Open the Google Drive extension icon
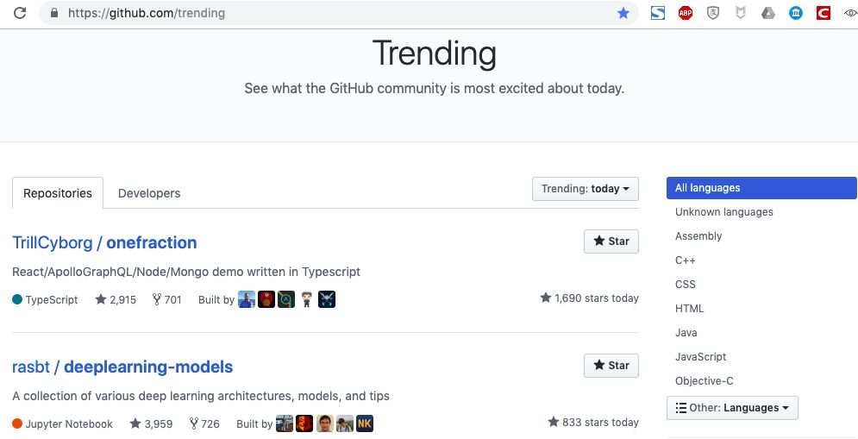 click(x=767, y=13)
